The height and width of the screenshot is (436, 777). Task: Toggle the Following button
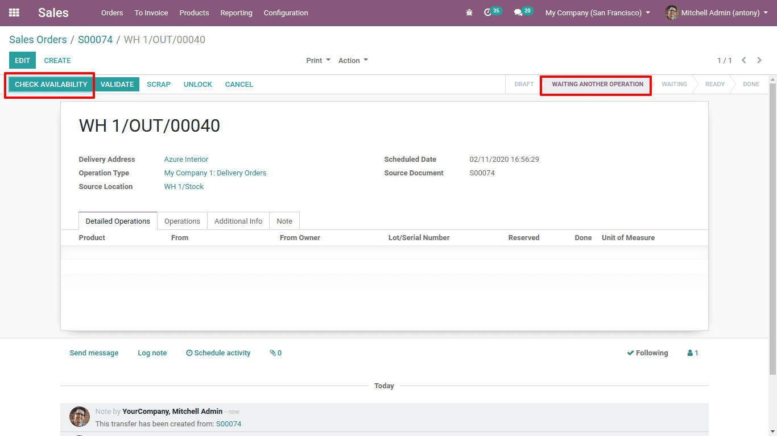click(647, 353)
